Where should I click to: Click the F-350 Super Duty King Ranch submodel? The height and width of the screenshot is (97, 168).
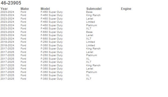click(x=93, y=65)
